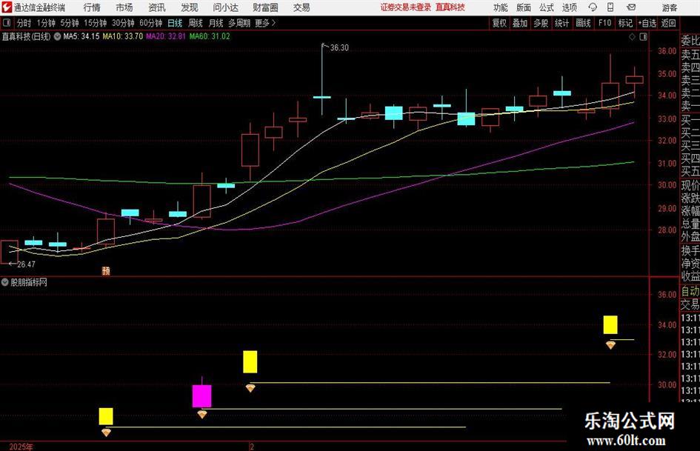Open the 财富圈 menu
The height and width of the screenshot is (451, 700).
coord(265,7)
